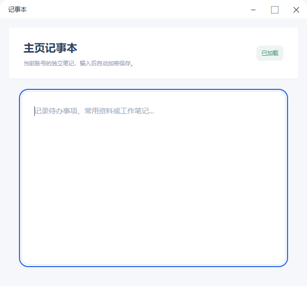Minimize the 记事本 window
This screenshot has height=286, width=307.
[253, 10]
